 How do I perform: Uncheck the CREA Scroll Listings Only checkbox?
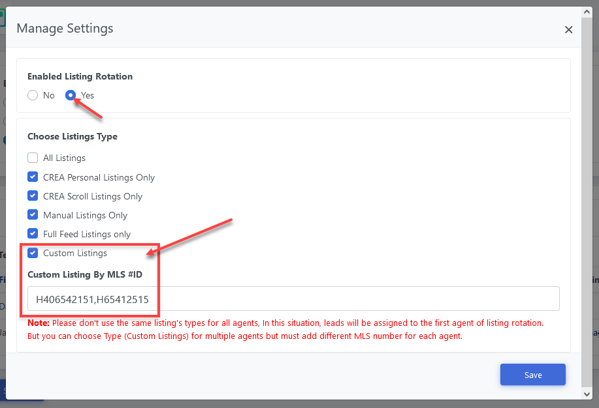(x=33, y=196)
